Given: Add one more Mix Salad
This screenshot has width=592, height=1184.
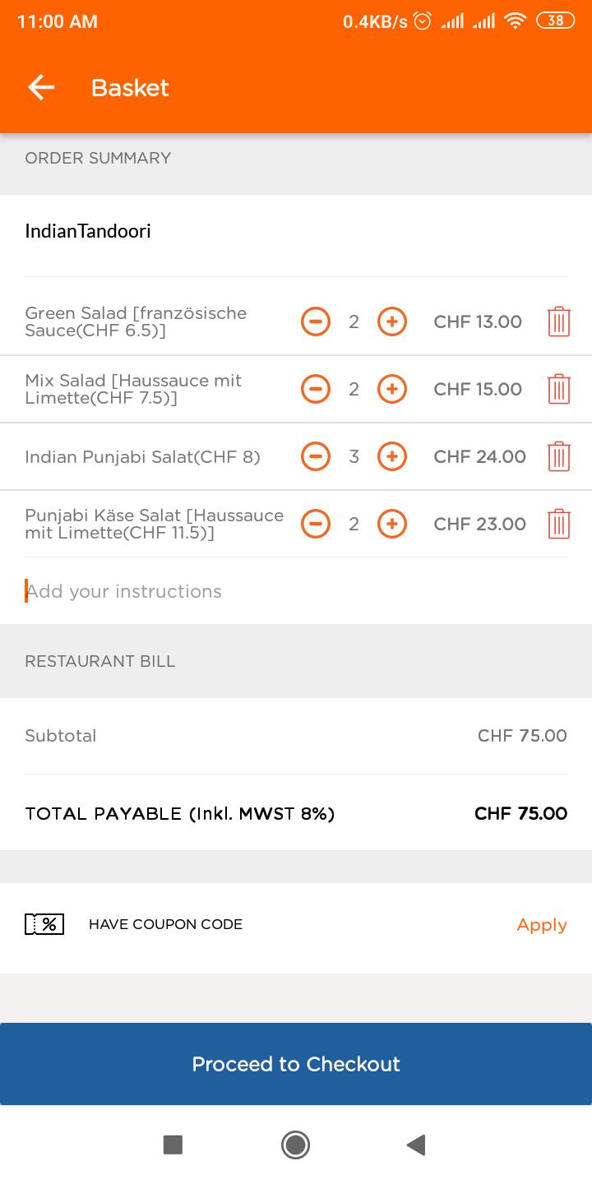Looking at the screenshot, I should [392, 389].
